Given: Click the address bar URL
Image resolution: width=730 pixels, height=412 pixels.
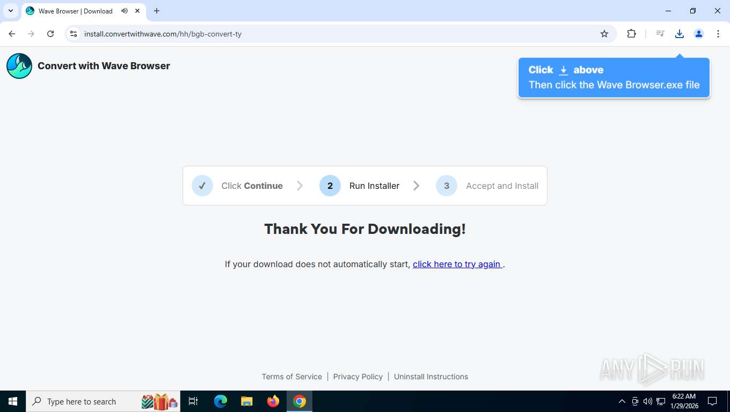Looking at the screenshot, I should [163, 34].
